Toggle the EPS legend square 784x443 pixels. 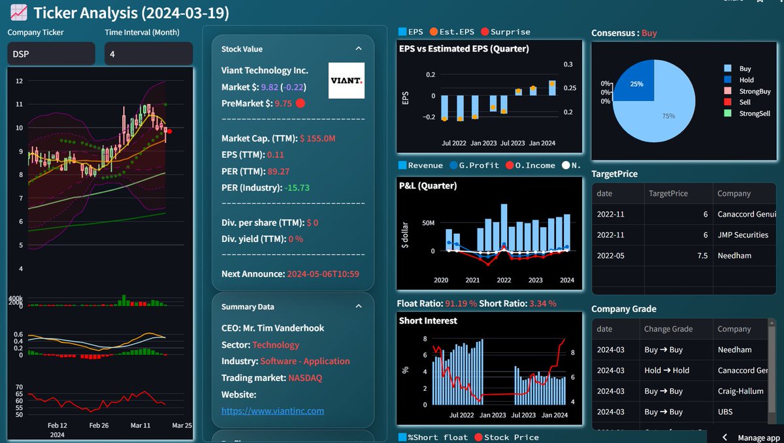[x=402, y=31]
